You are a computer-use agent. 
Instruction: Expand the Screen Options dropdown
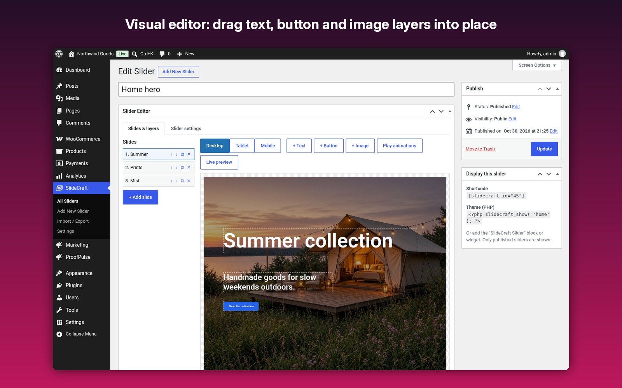coord(537,65)
